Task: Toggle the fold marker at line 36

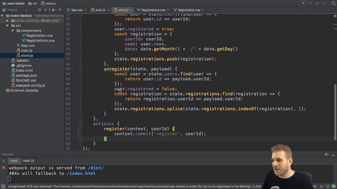Action: [x=81, y=34]
